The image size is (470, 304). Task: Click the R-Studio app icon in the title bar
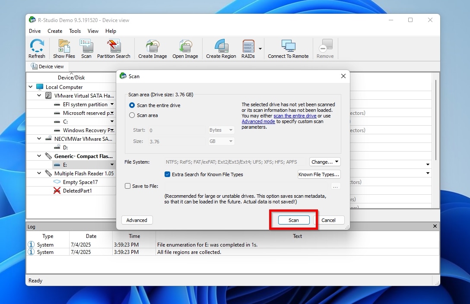pyautogui.click(x=32, y=20)
